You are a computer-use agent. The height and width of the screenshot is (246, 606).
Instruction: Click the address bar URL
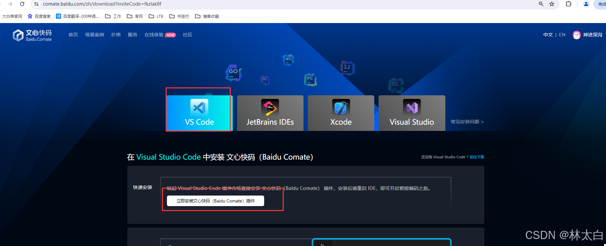pos(102,4)
